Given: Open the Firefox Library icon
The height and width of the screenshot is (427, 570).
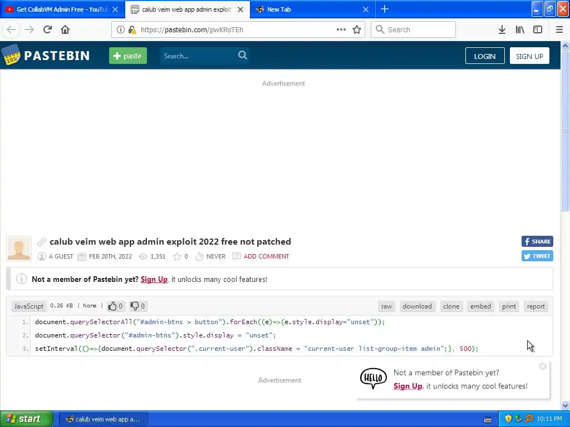Looking at the screenshot, I should [520, 30].
